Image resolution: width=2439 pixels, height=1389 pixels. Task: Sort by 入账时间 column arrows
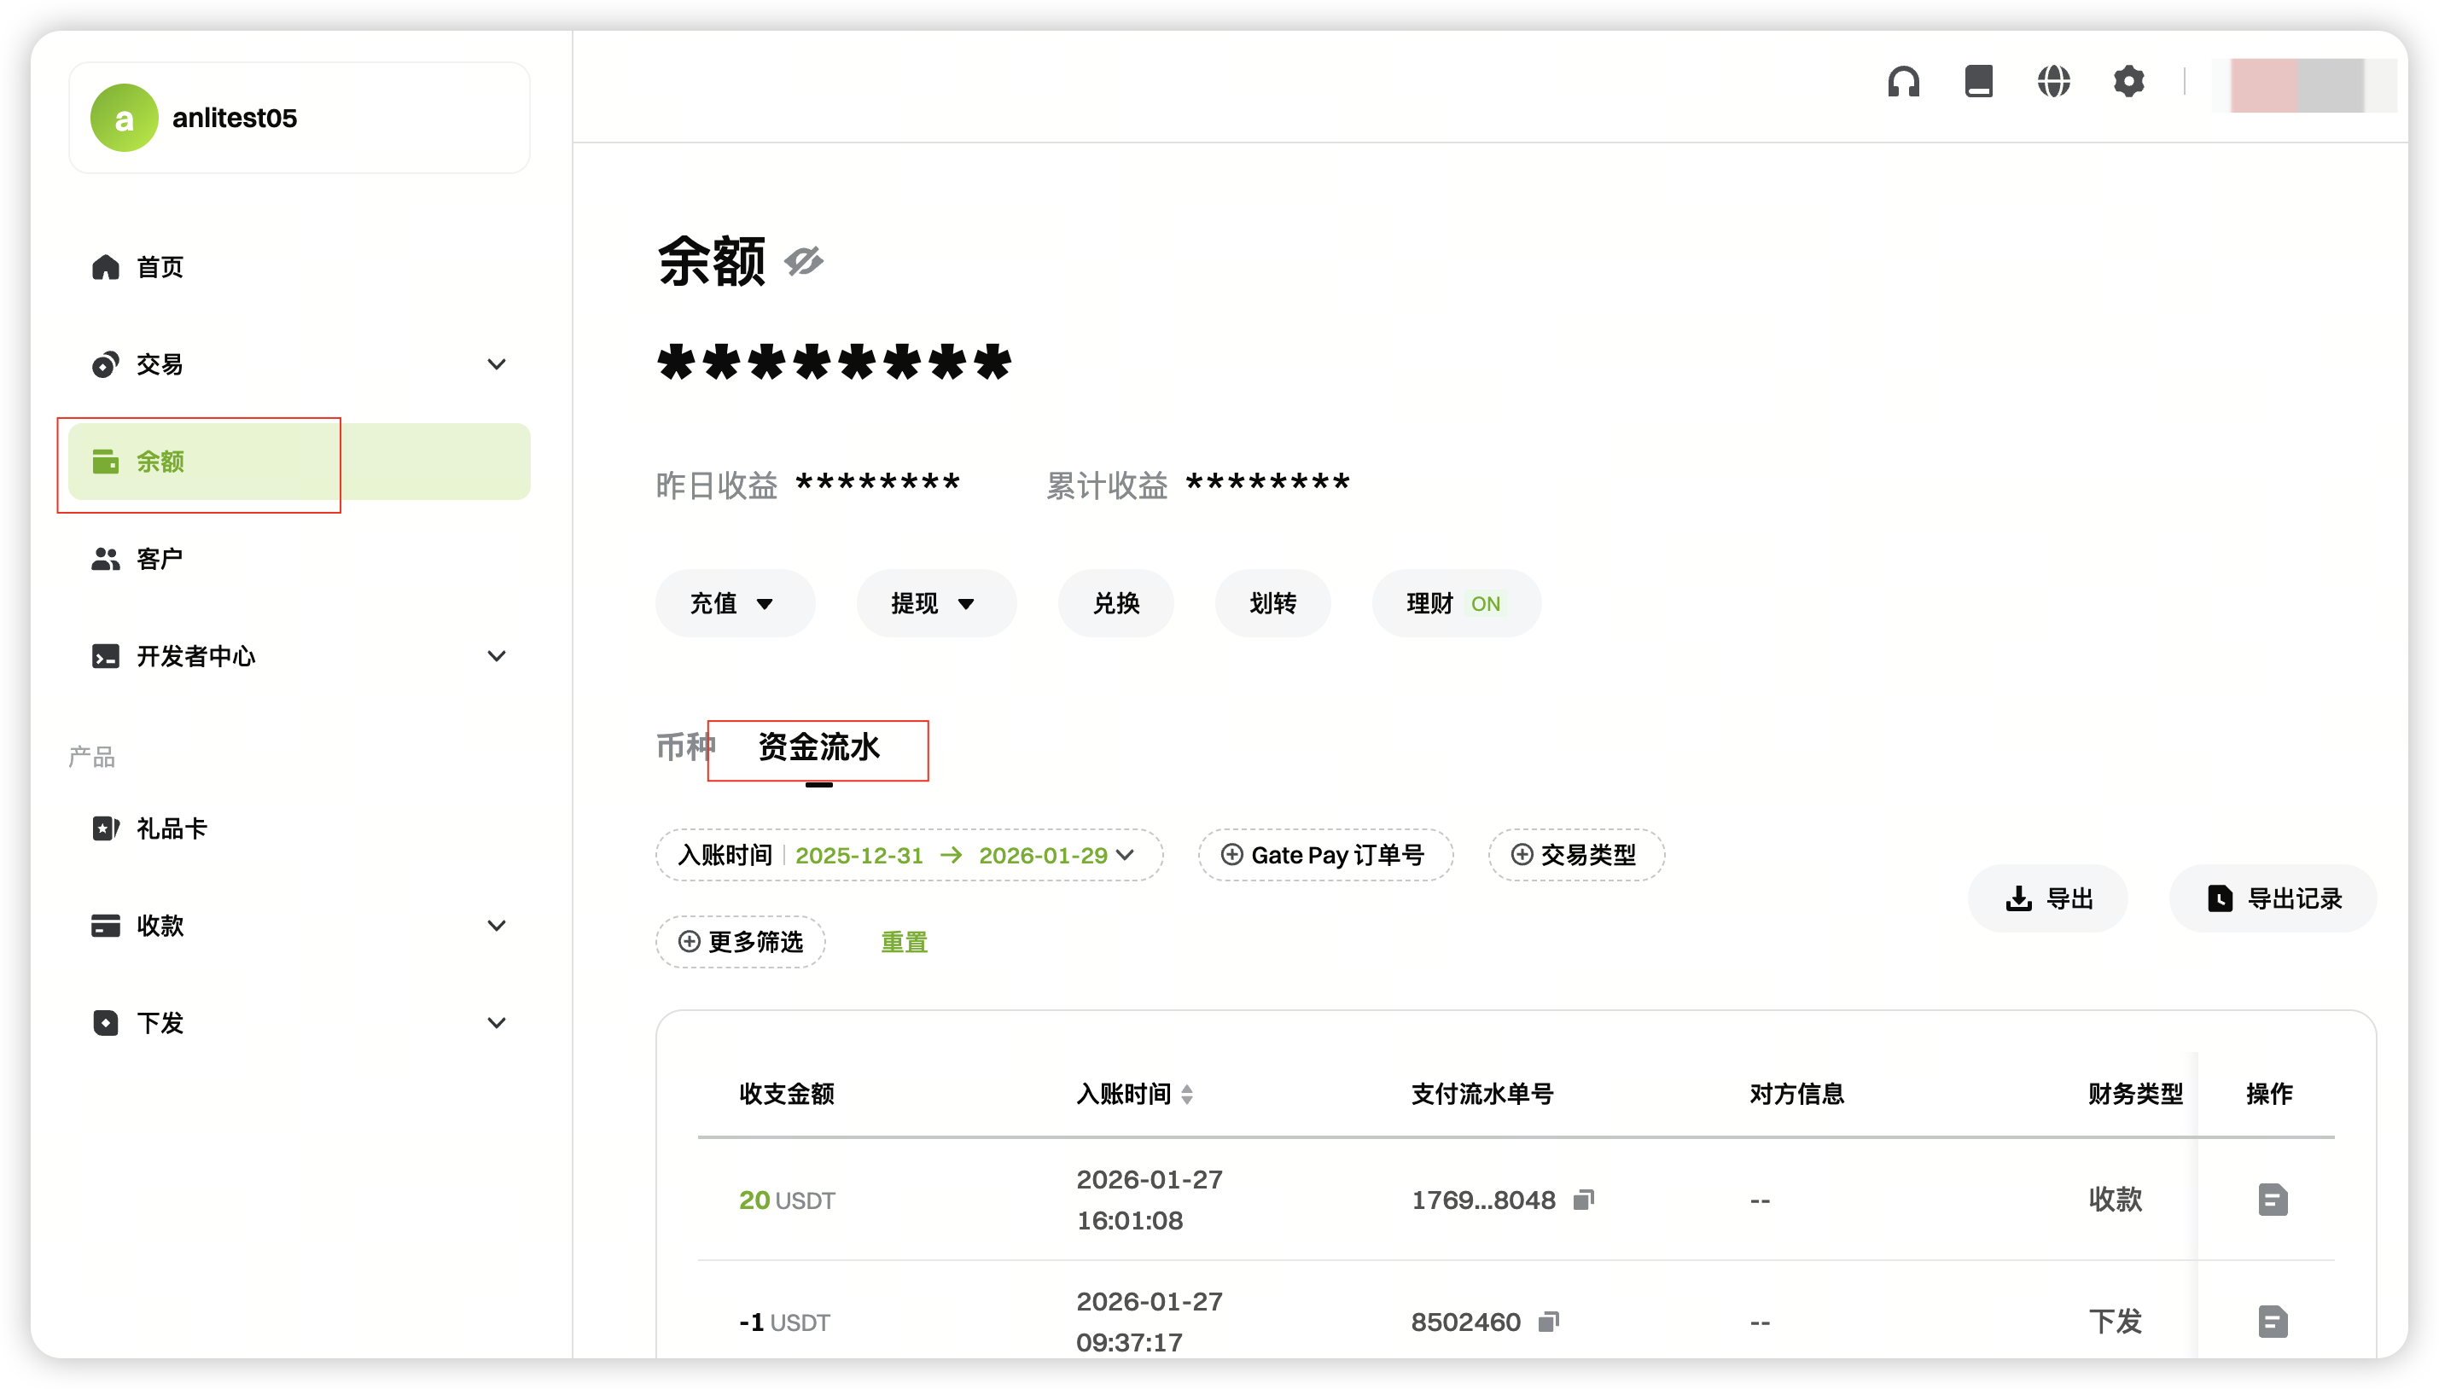[1186, 1094]
